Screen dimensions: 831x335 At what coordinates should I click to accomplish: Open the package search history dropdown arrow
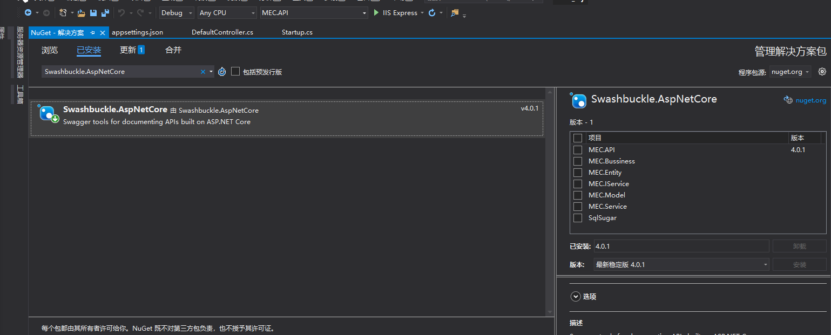tap(211, 72)
